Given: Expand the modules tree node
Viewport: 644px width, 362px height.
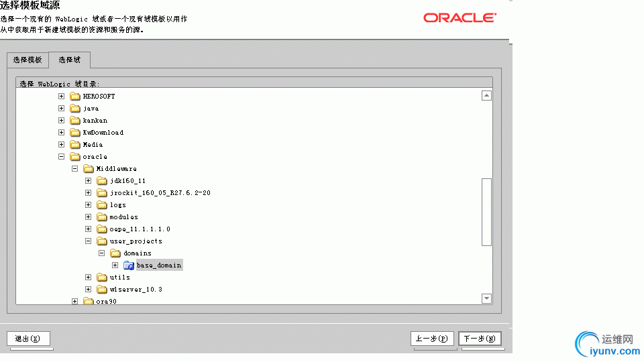Looking at the screenshot, I should pos(89,217).
